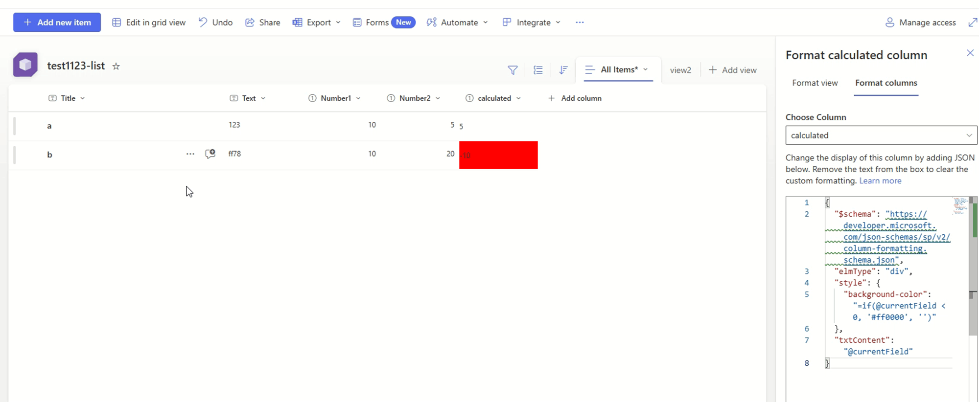The image size is (979, 402).
Task: Click the comment icon on row b
Action: pos(210,154)
